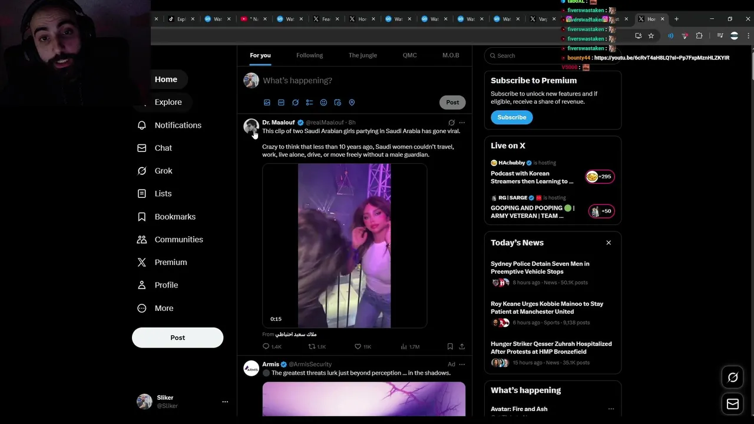This screenshot has height=424, width=754.
Task: Switch to the QMC tab
Action: click(x=409, y=55)
